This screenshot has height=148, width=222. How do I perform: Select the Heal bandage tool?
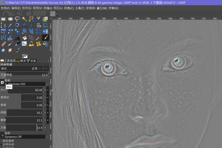click(x=39, y=44)
